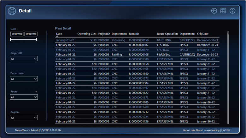Click the RouteID column header
Viewport: 246px width, 138px height.
pyautogui.click(x=134, y=34)
